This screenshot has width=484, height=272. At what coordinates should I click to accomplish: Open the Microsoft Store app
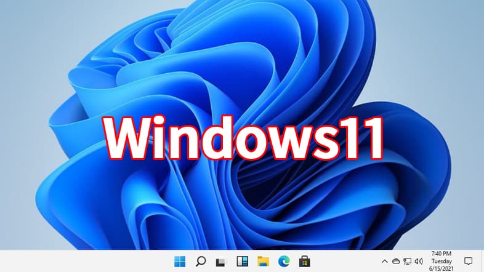point(305,262)
